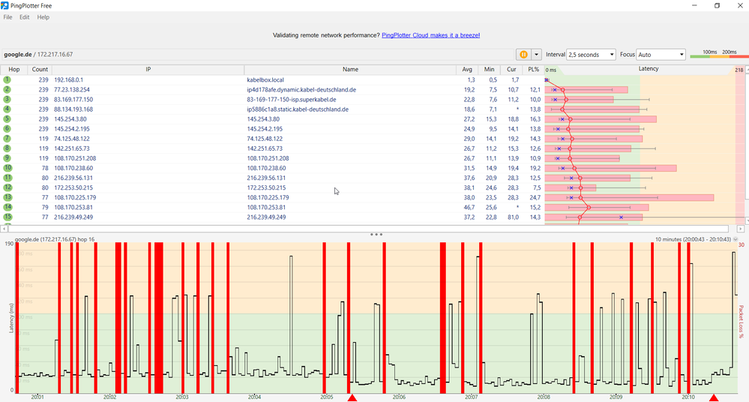Sort by the IP column header

coord(148,69)
